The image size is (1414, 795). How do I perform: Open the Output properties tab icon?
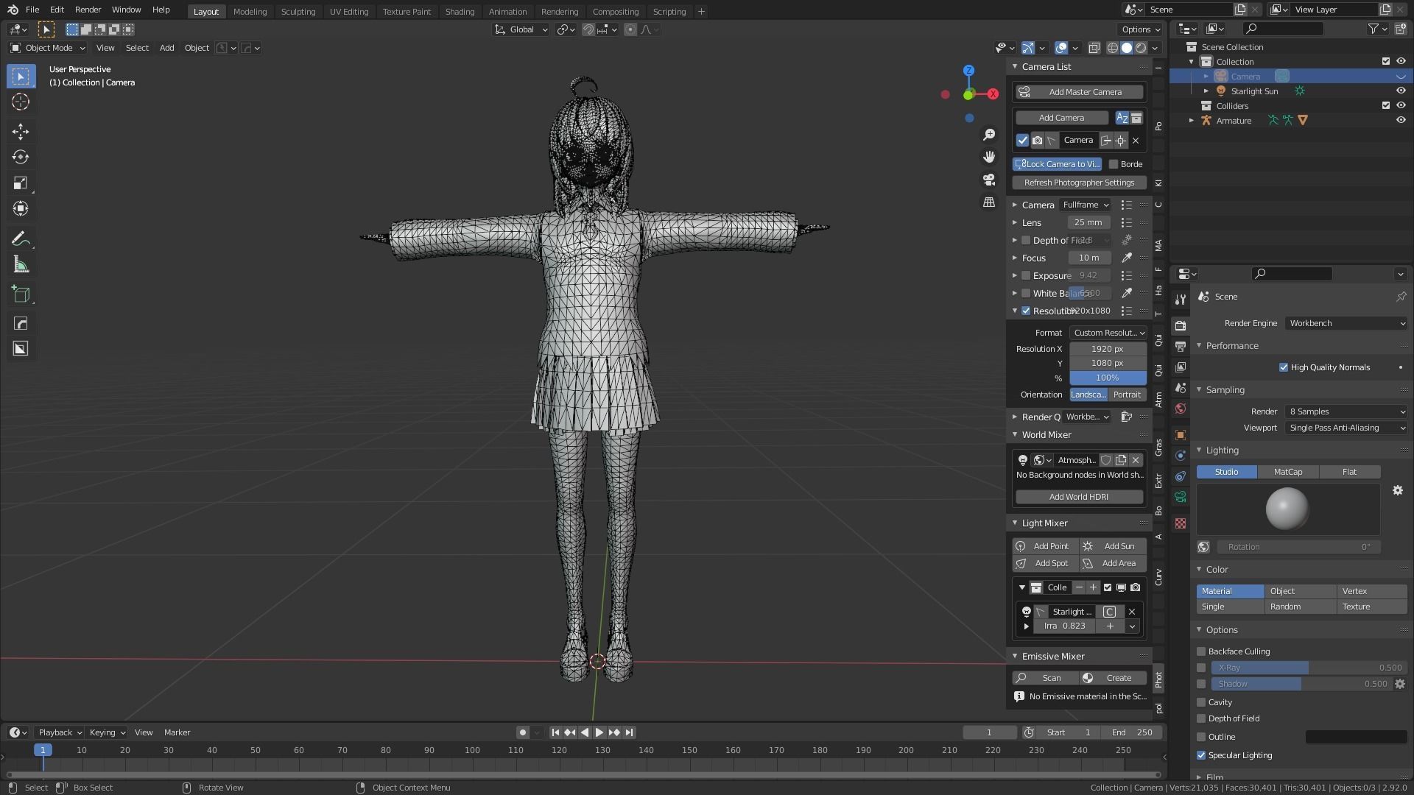pos(1181,346)
